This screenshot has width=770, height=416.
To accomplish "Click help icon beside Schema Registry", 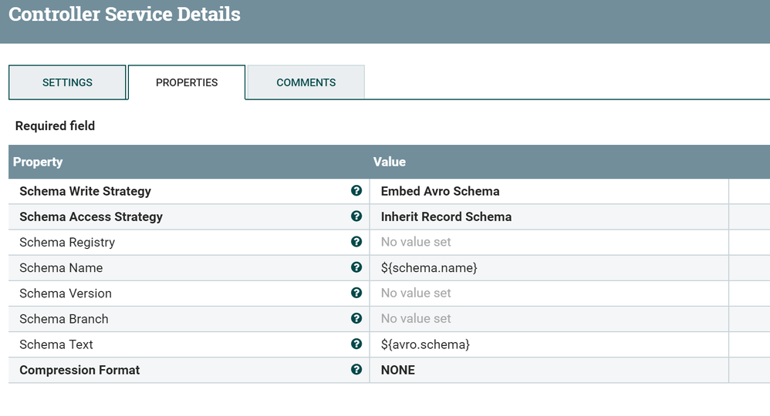I will coord(356,242).
